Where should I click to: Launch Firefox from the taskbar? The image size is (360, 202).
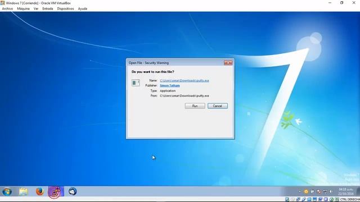[x=40, y=191]
